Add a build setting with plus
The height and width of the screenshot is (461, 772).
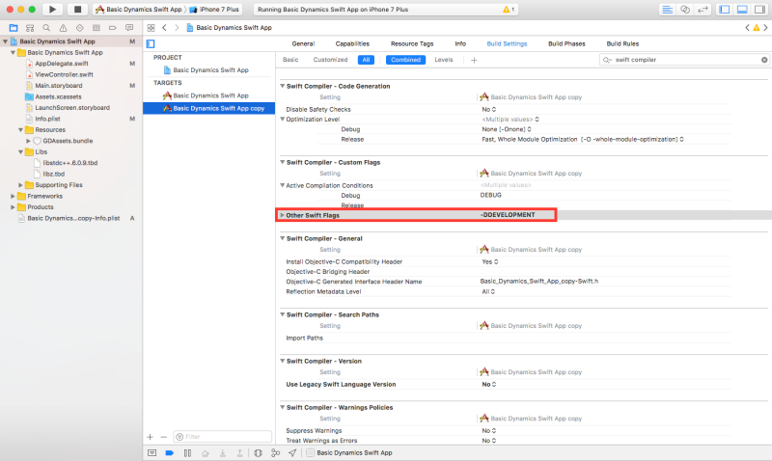tap(474, 60)
